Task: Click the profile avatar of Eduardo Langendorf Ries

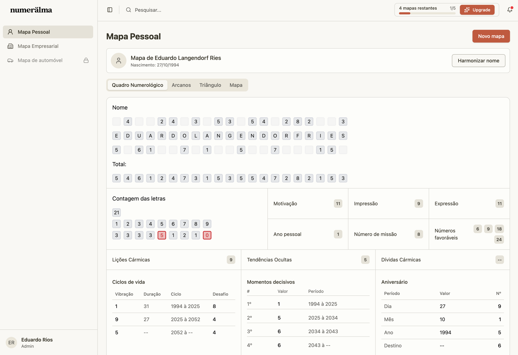Action: pos(119,61)
